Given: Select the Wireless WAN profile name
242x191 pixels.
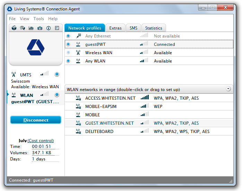Looking at the screenshot, I should pyautogui.click(x=98, y=53).
